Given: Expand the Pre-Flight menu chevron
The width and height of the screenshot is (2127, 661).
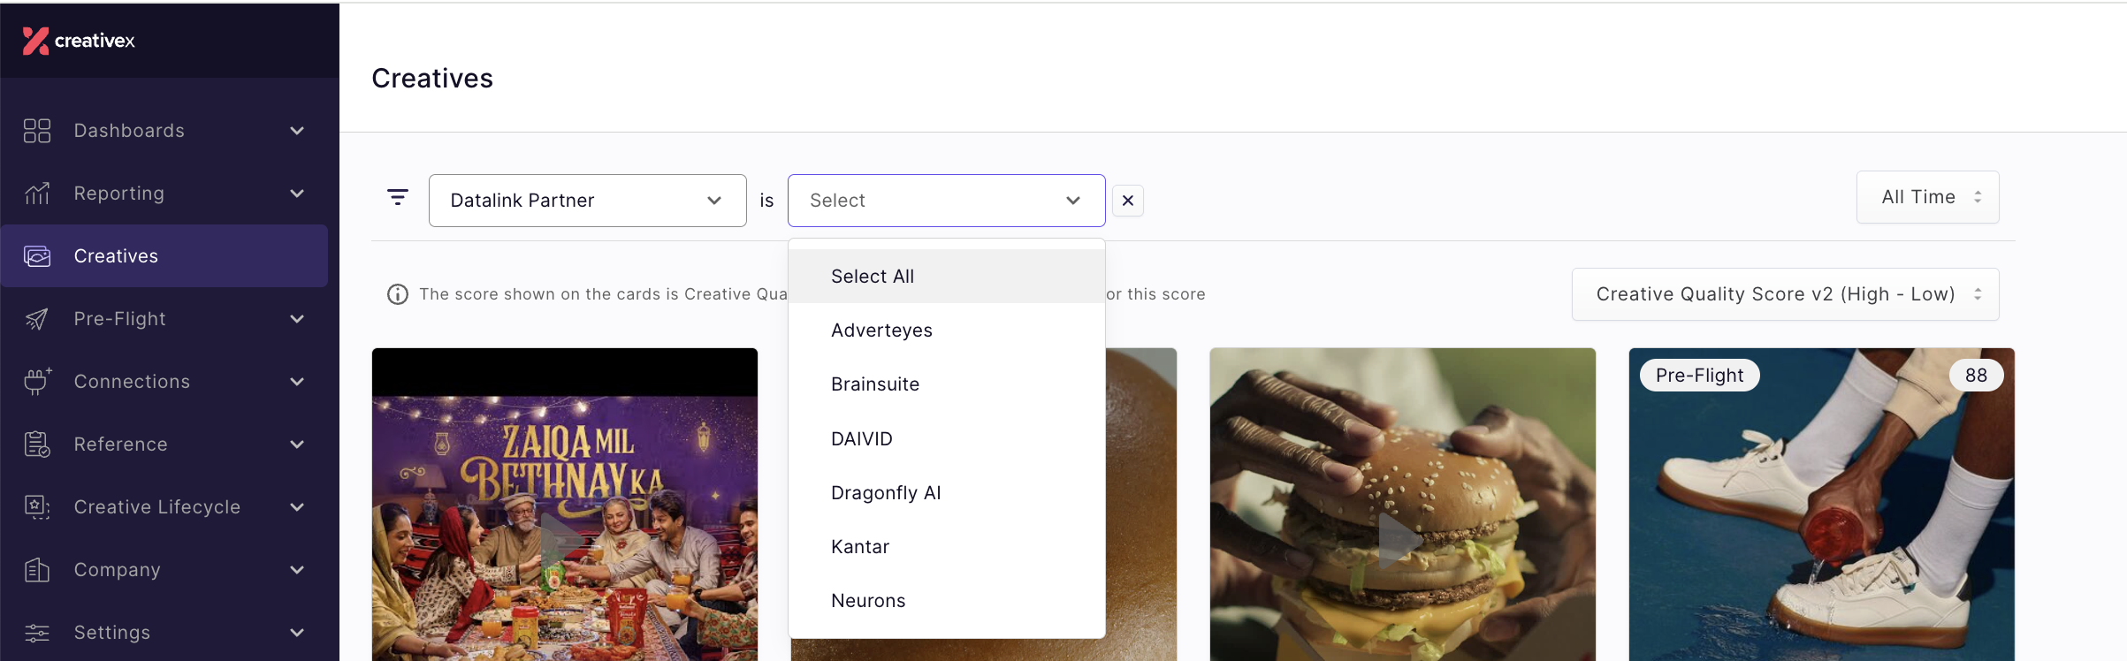Looking at the screenshot, I should pyautogui.click(x=297, y=319).
